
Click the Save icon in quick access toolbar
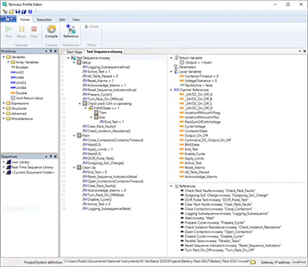point(17,12)
